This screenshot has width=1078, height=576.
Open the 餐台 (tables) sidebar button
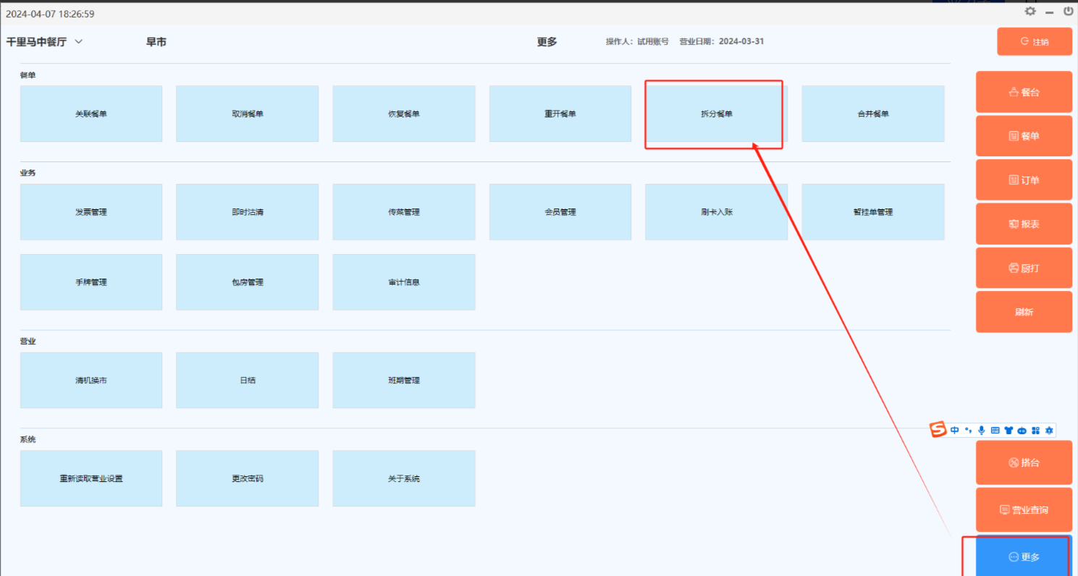pos(1024,92)
